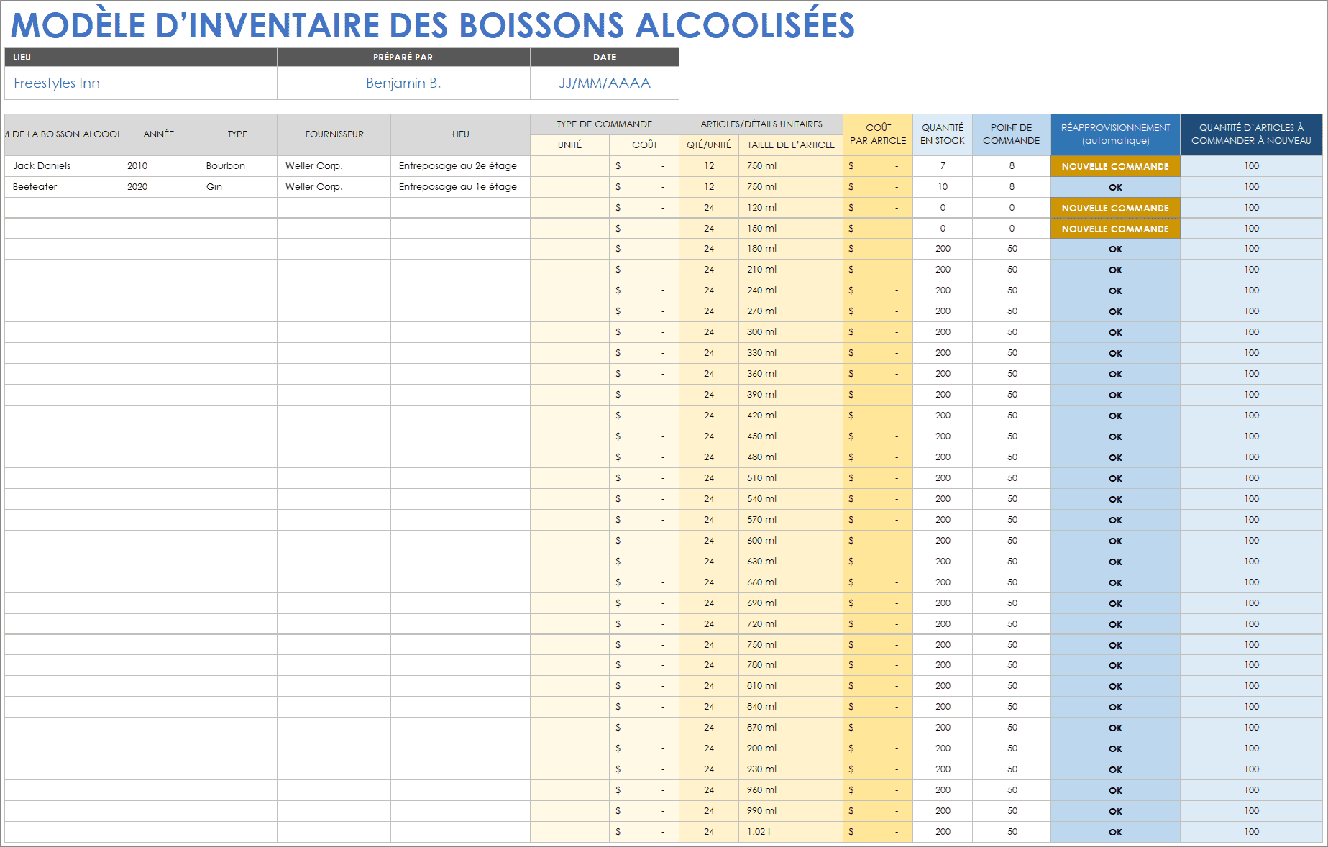Viewport: 1328px width, 847px height.
Task: Click QUANTITÉ D'ARTICLES À COMMANDER À NOUVEAU header
Action: [1251, 134]
